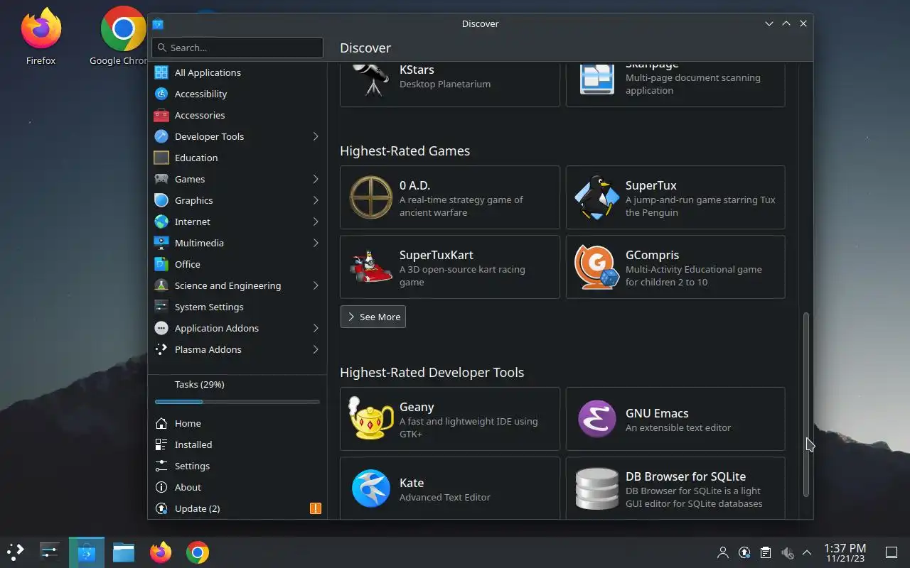
Task: Open the About page
Action: (237, 487)
